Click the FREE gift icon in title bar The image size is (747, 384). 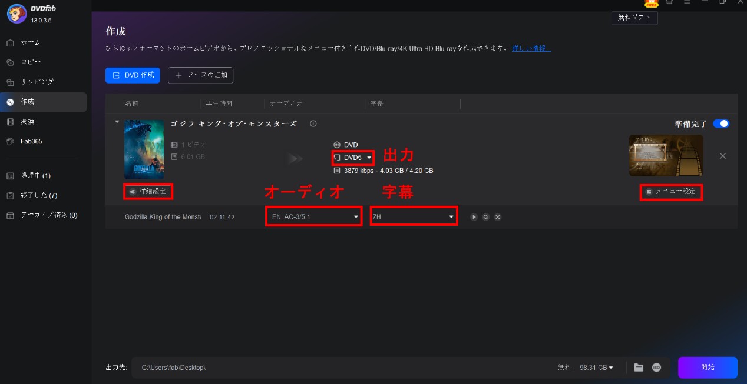[651, 2]
